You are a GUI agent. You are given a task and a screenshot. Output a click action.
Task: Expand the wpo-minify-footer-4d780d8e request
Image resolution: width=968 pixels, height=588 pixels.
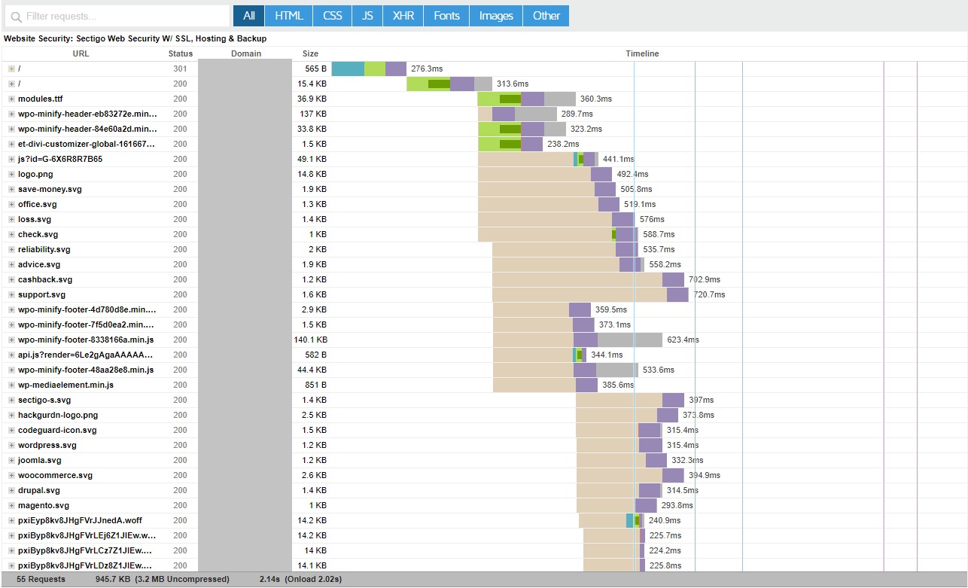pos(11,309)
